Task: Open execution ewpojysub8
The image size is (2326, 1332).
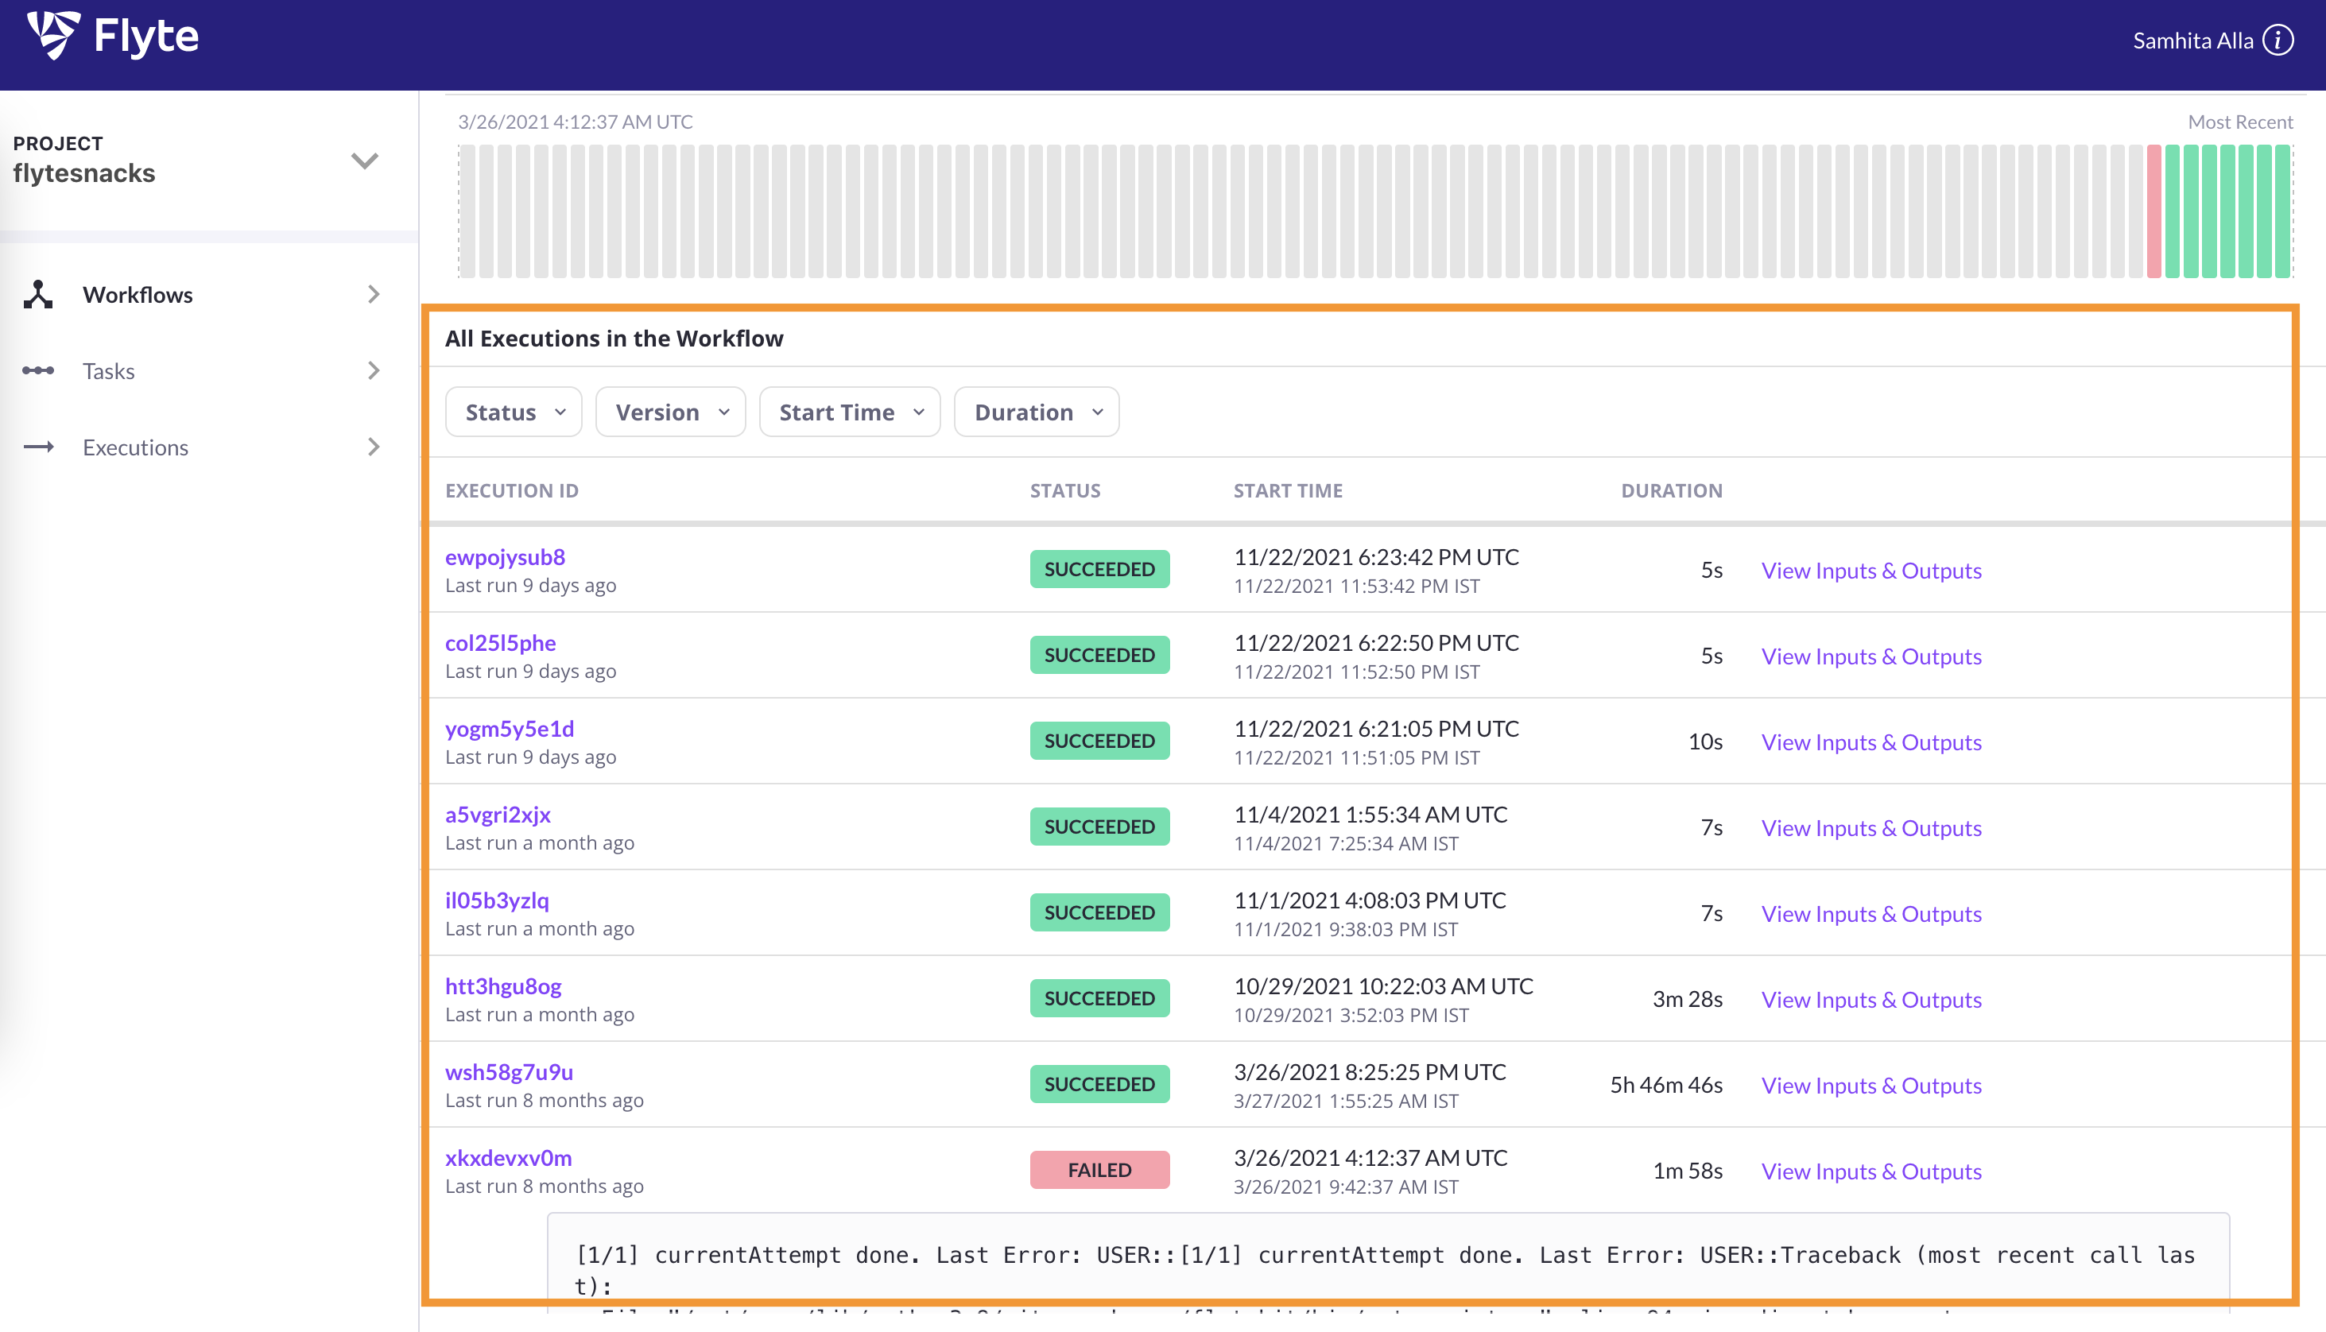Action: coord(505,556)
